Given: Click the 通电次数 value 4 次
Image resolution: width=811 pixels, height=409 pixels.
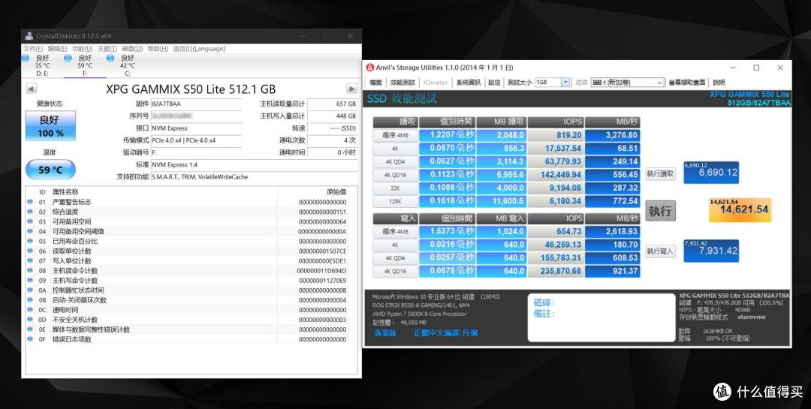Looking at the screenshot, I should [x=332, y=140].
